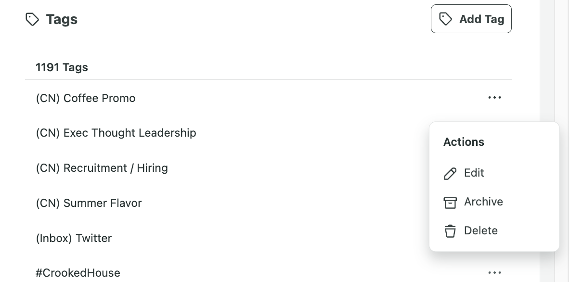Click the tag icon beside the Tags heading

tap(32, 20)
